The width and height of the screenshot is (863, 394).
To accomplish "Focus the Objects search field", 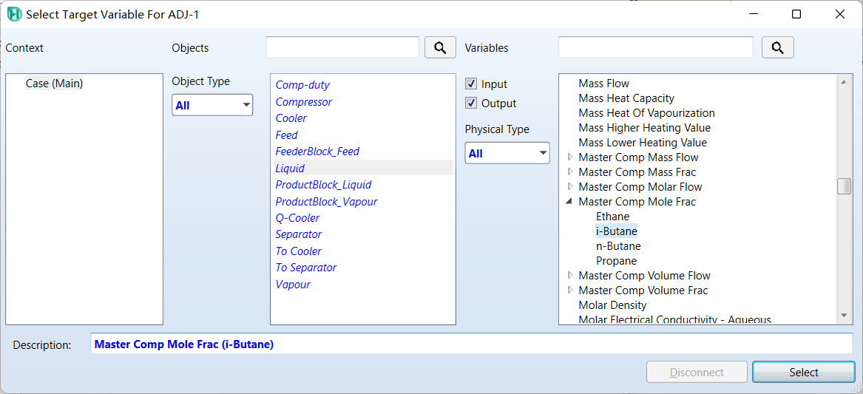I will [342, 47].
